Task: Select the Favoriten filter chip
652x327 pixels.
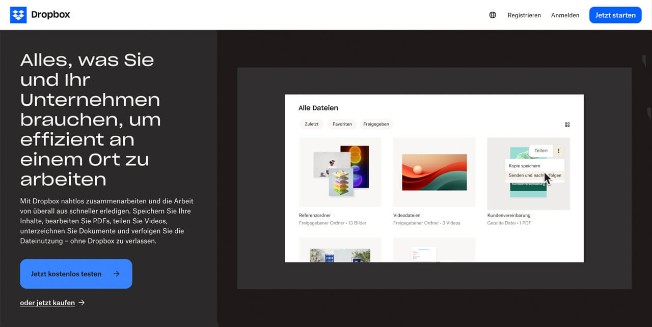Action: (x=342, y=124)
